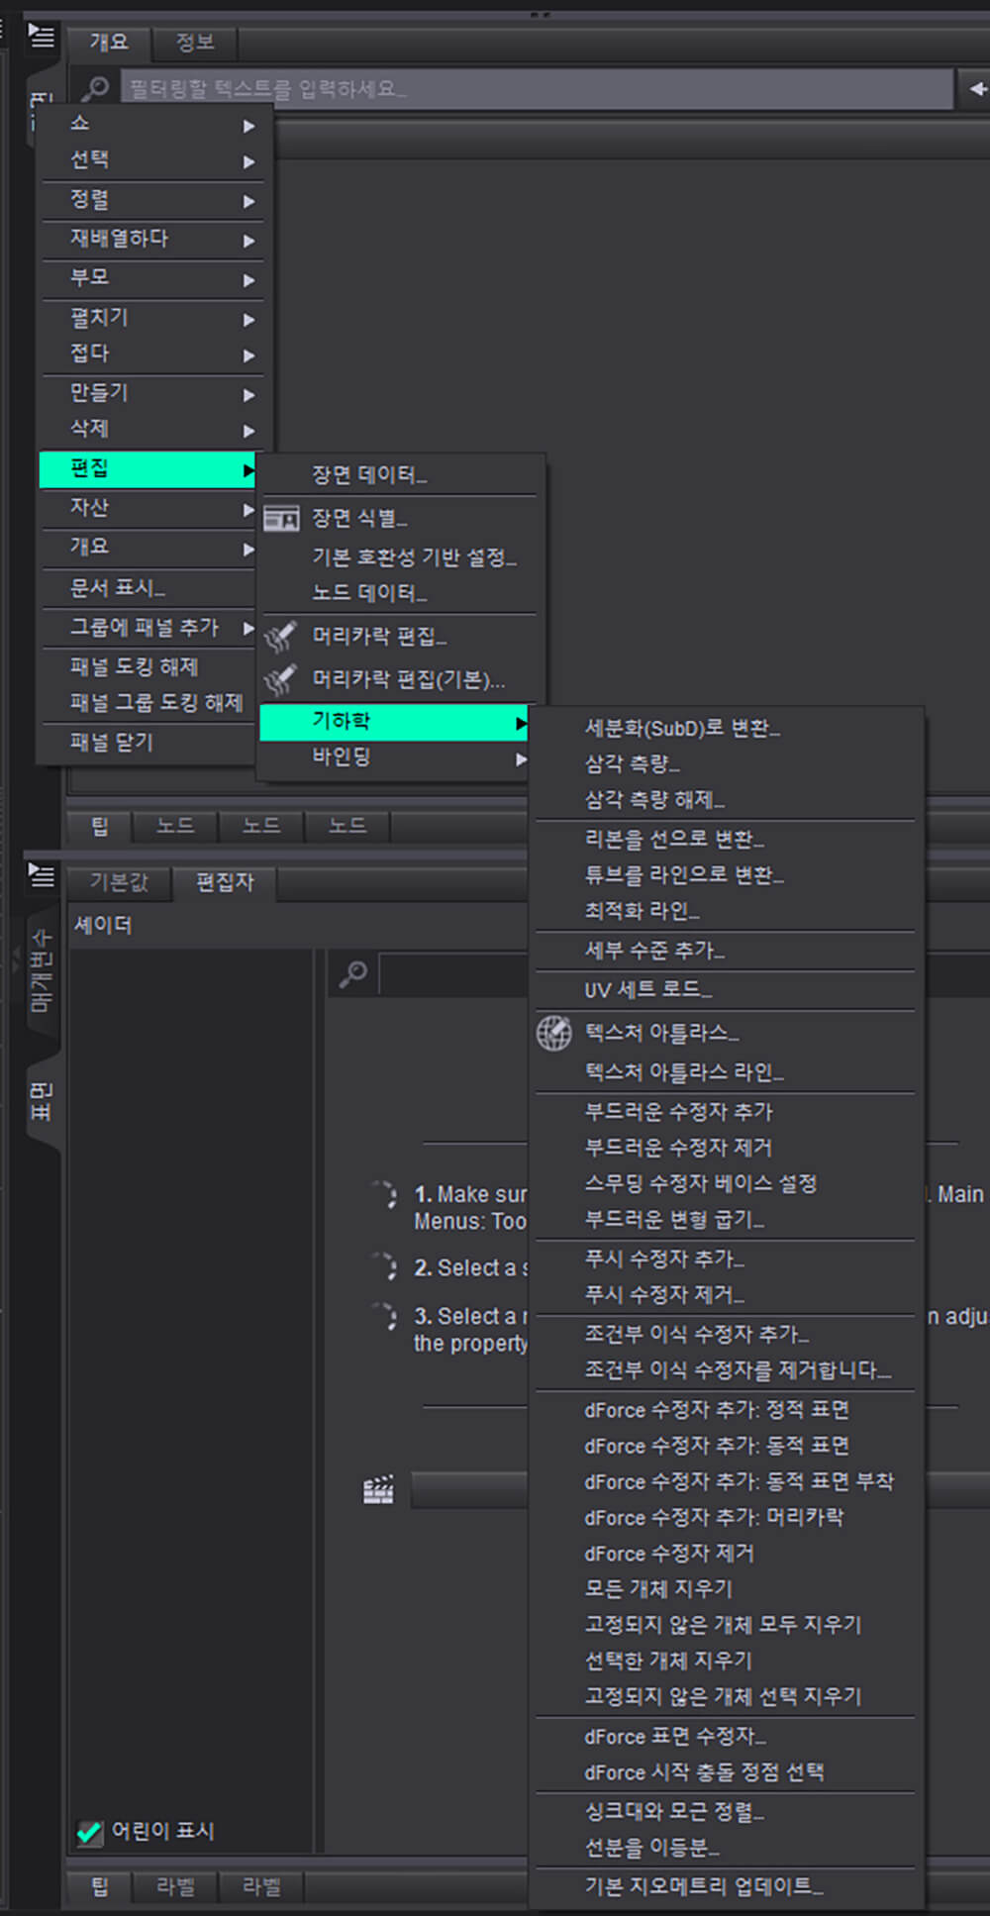
Task: Expand the 펼치기 submenu
Action: [153, 319]
